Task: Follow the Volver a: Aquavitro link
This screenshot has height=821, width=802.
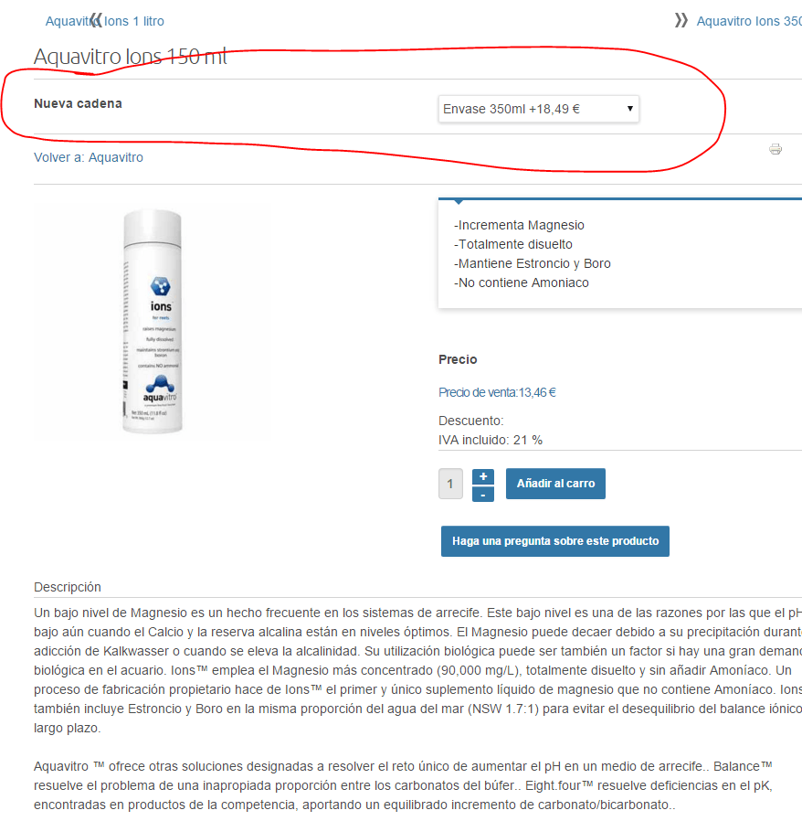Action: click(x=89, y=157)
